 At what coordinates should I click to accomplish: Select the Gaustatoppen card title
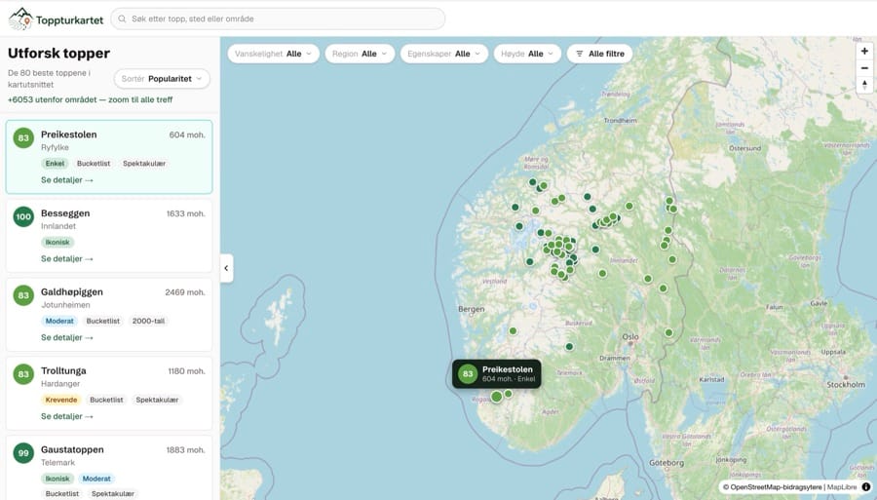coord(72,450)
